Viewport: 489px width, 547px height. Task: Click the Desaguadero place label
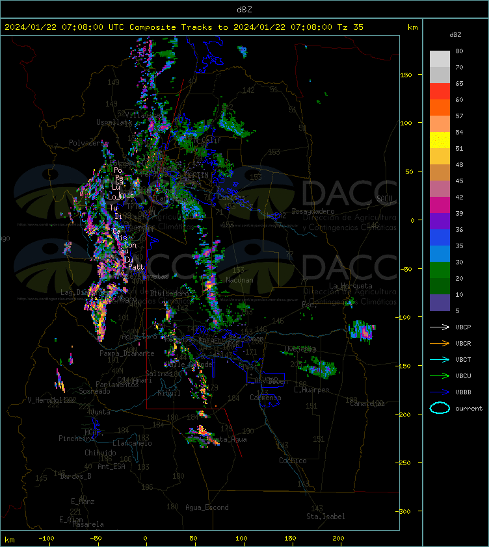click(x=313, y=211)
